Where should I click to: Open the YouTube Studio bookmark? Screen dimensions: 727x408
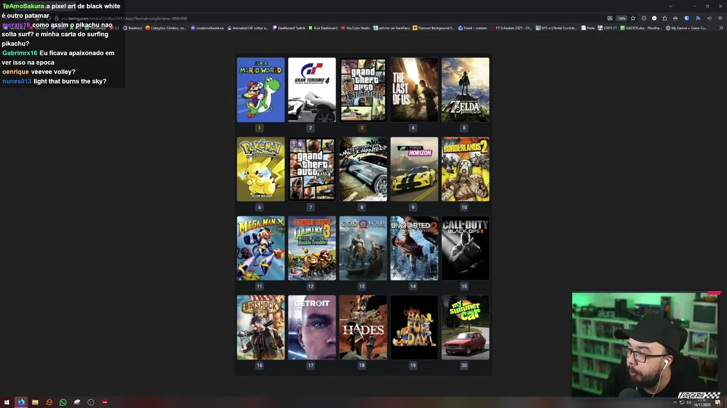(x=356, y=28)
